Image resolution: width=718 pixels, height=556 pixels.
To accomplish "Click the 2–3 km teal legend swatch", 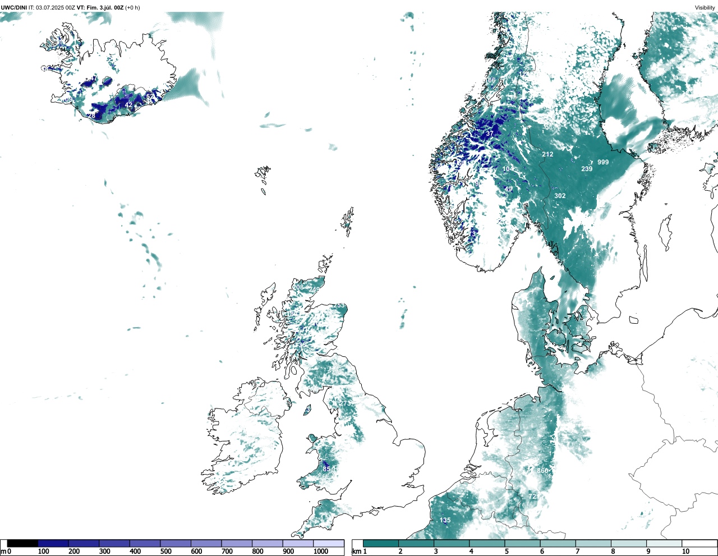I will click(x=416, y=544).
